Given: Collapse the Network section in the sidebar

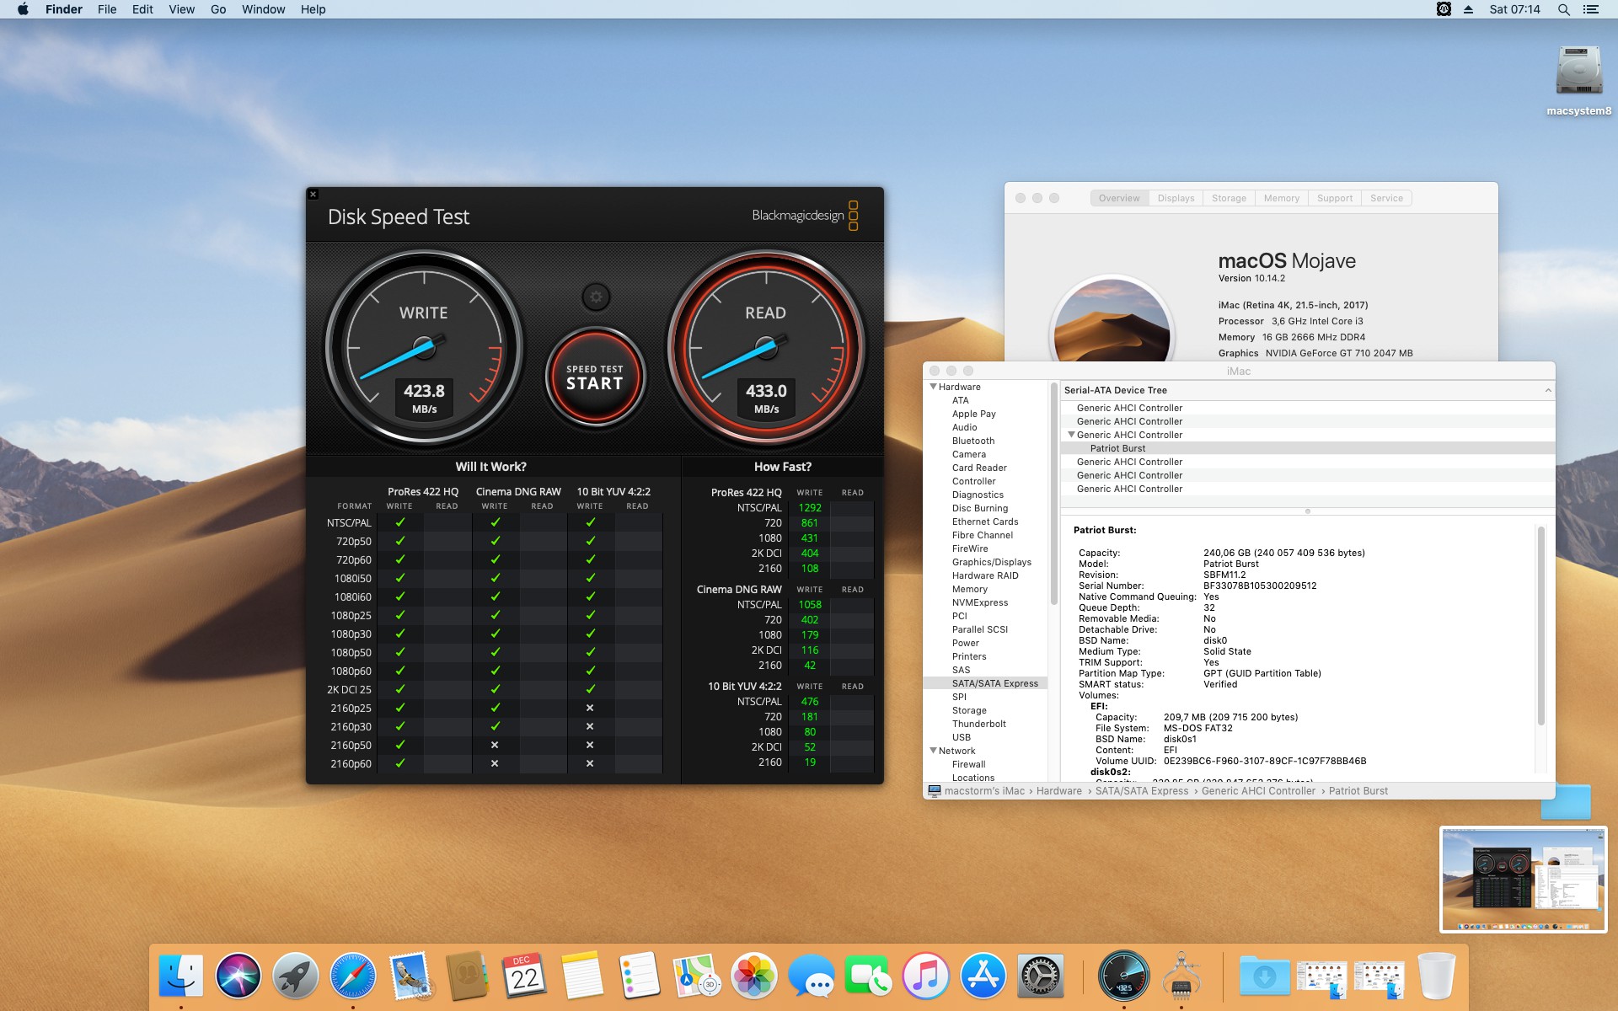Looking at the screenshot, I should tap(933, 751).
